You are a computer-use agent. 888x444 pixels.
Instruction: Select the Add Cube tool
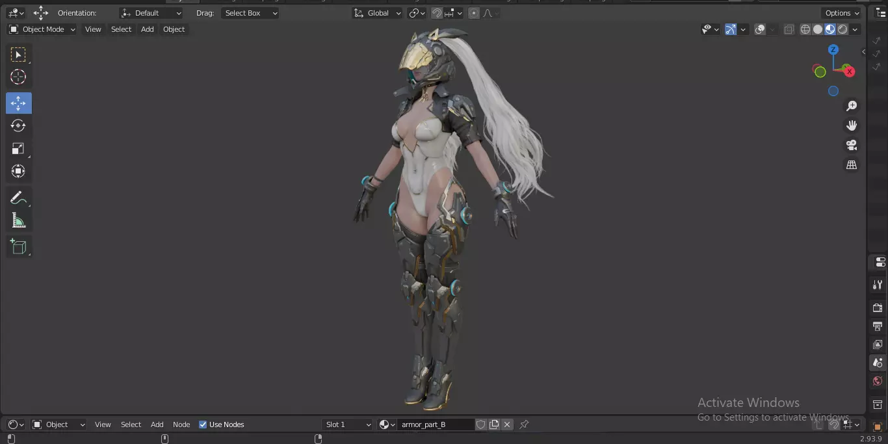(x=18, y=247)
